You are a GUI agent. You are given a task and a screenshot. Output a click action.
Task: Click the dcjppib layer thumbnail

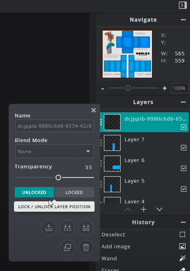pos(112,122)
